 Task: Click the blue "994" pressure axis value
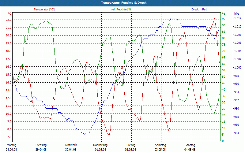click(x=236, y=92)
